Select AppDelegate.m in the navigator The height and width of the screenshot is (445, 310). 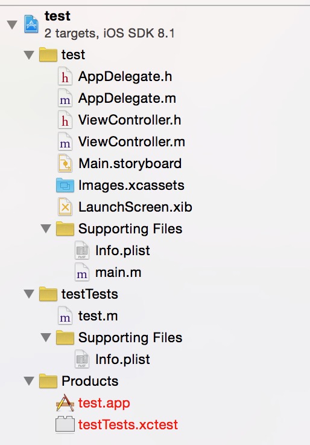pos(127,98)
